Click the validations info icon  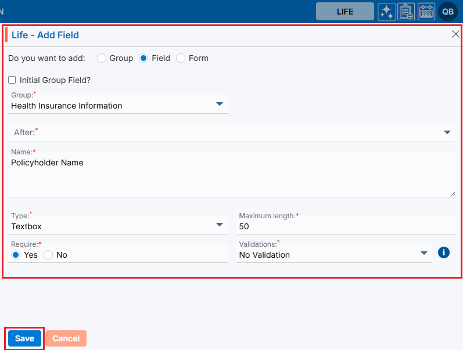click(444, 252)
